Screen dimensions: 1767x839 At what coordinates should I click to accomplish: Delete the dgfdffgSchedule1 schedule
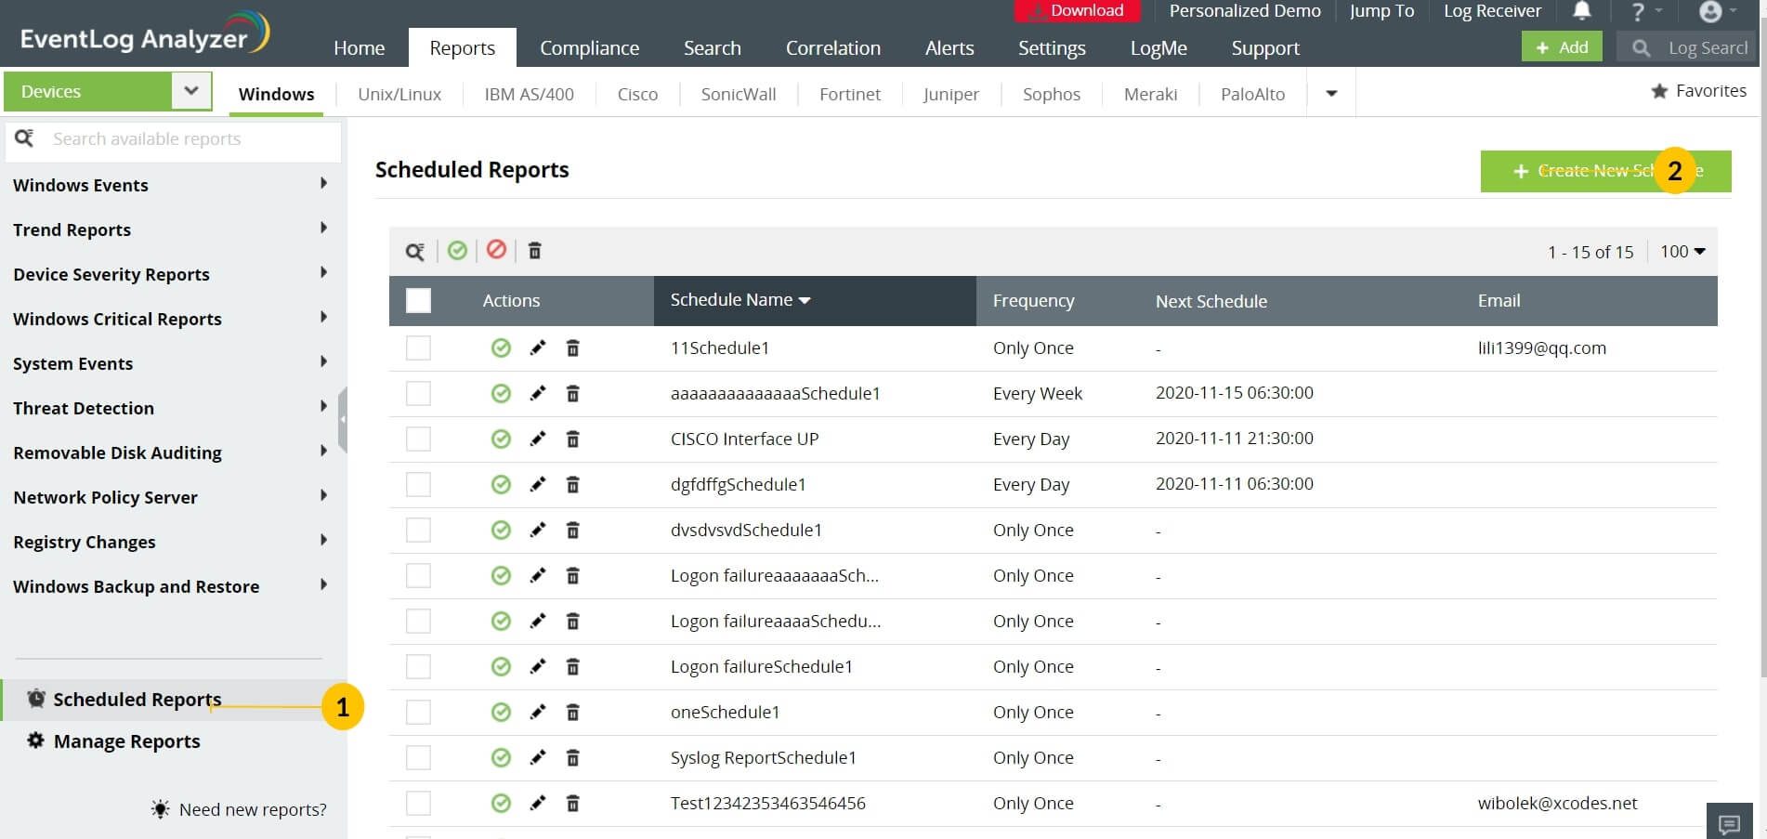click(573, 485)
